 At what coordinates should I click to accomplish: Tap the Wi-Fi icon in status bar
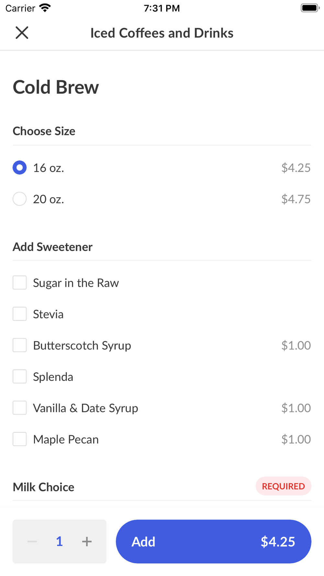pyautogui.click(x=45, y=8)
